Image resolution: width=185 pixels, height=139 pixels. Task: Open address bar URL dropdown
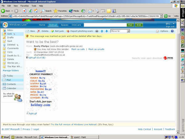click(x=161, y=16)
